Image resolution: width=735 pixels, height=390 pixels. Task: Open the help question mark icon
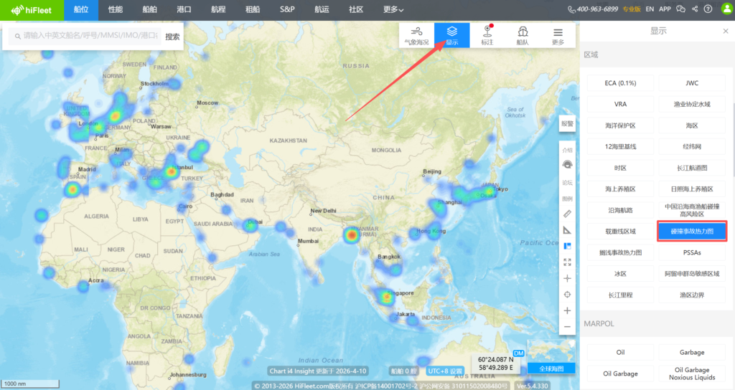click(708, 9)
